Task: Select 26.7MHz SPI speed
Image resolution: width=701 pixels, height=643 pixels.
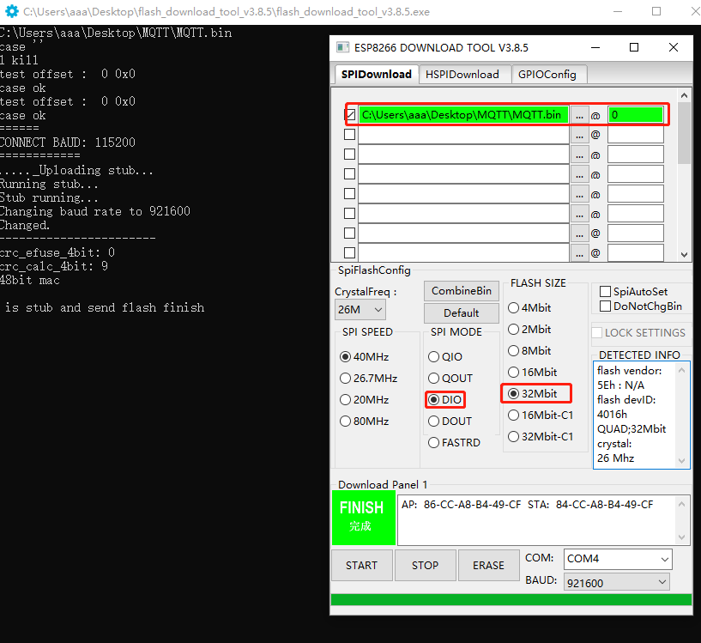Action: coord(369,378)
